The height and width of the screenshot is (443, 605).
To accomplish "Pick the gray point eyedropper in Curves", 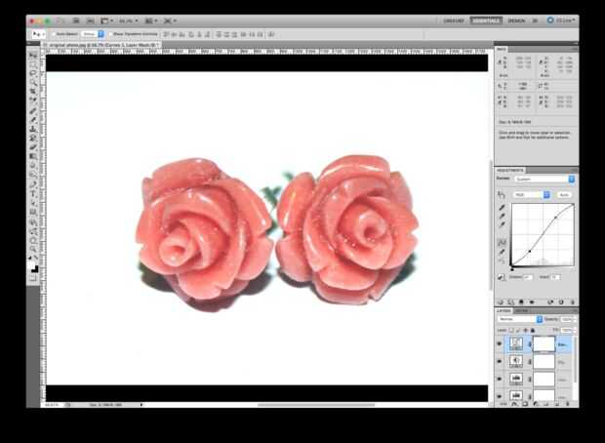I will coord(502,216).
